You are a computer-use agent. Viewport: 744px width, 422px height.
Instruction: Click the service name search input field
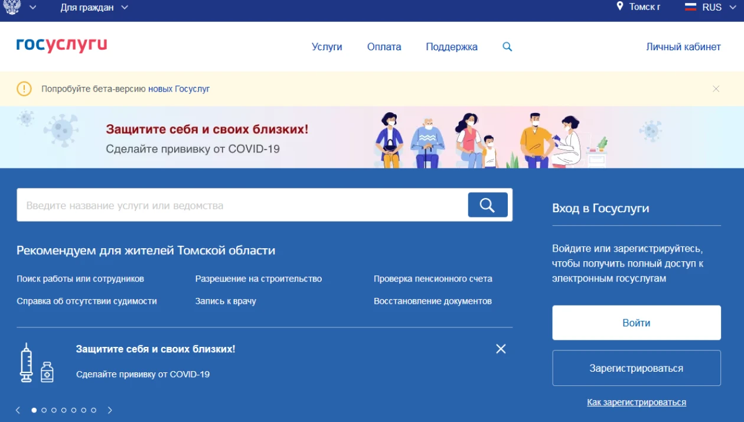pos(242,206)
